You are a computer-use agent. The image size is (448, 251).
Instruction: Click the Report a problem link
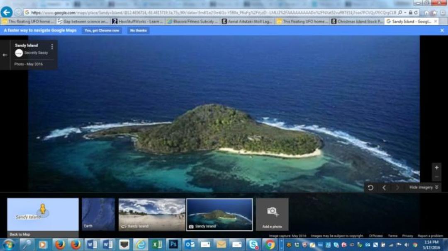[x=430, y=236]
